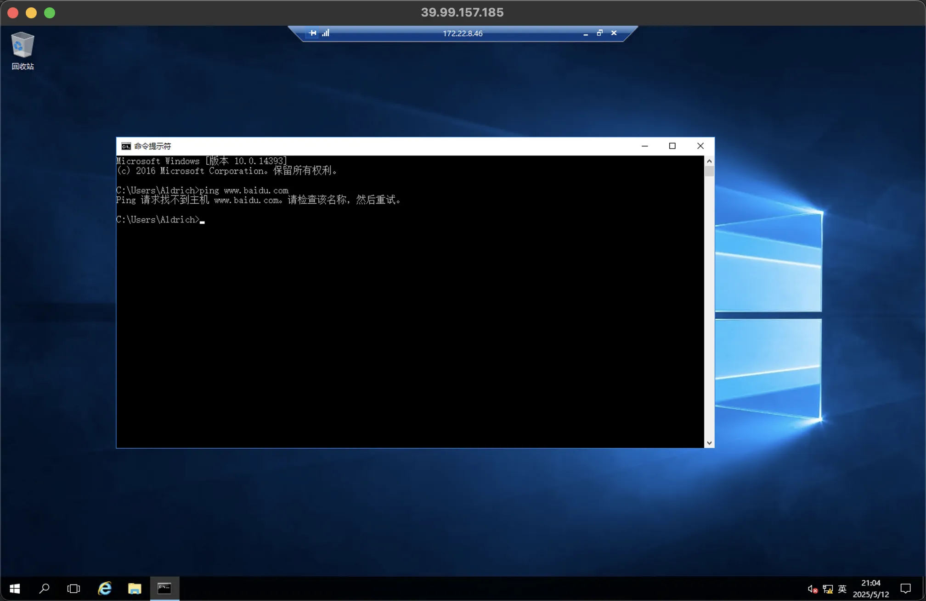The height and width of the screenshot is (601, 926).
Task: Open the network status tray icon
Action: point(828,589)
